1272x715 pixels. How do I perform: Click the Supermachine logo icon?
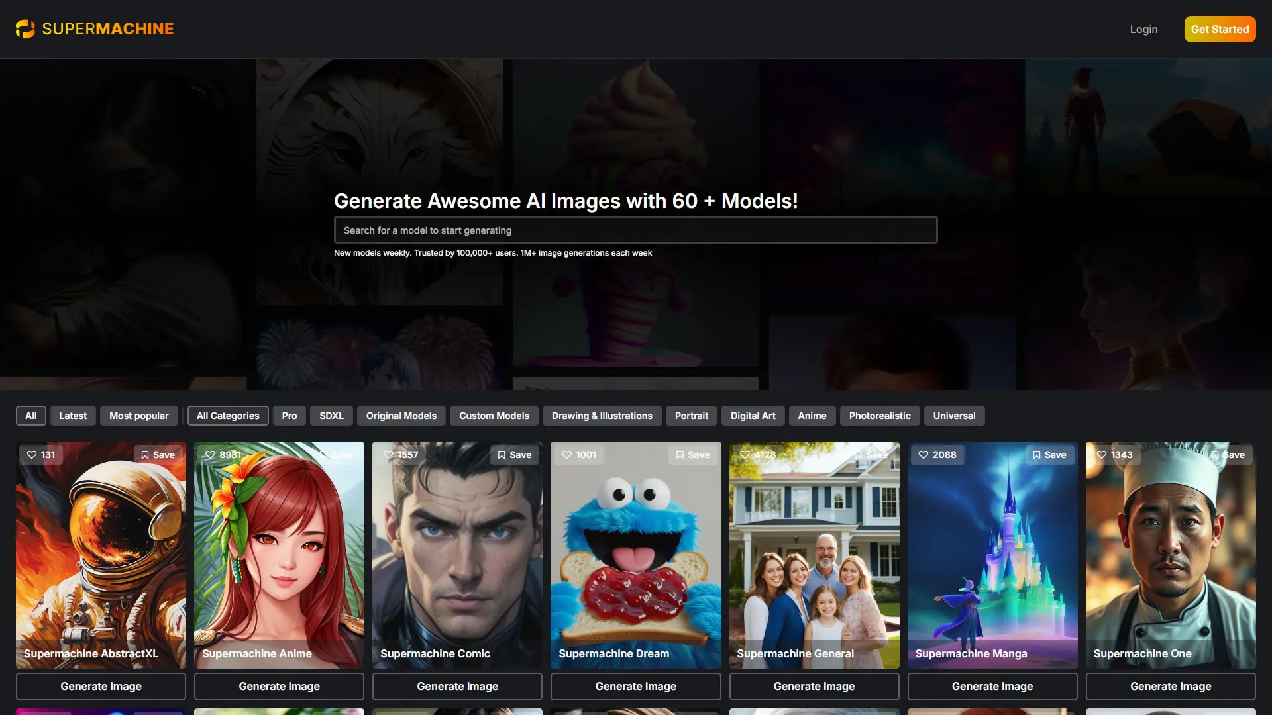pyautogui.click(x=25, y=29)
